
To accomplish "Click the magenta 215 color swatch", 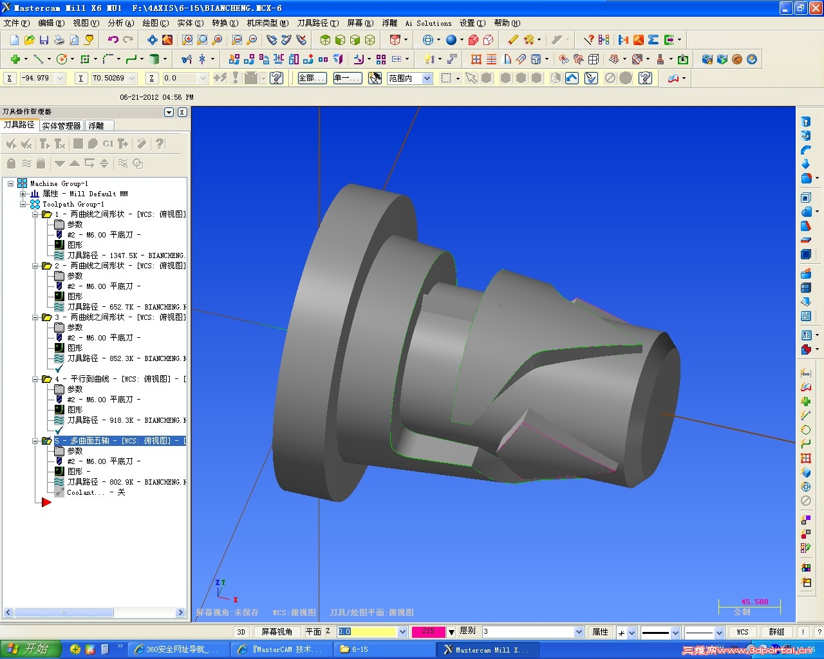I will [428, 632].
